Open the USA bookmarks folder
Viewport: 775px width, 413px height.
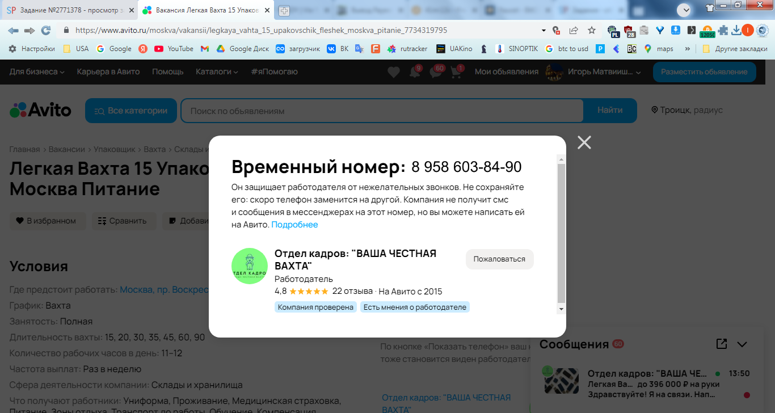(x=75, y=49)
